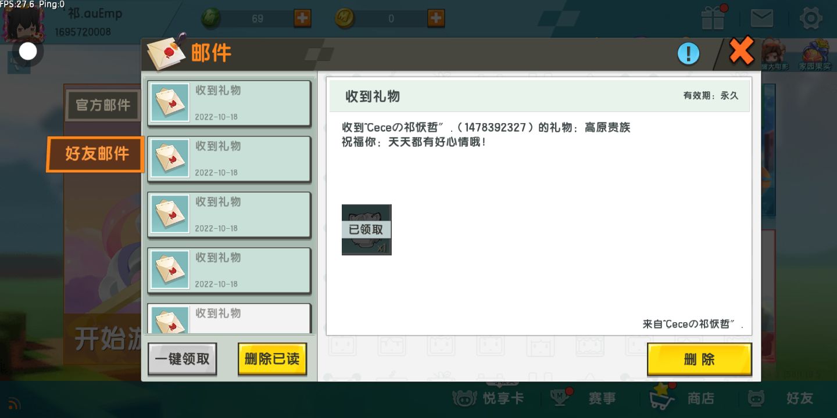Image resolution: width=837 pixels, height=418 pixels.
Task: Select the 好友邮件 tab
Action: click(x=96, y=154)
